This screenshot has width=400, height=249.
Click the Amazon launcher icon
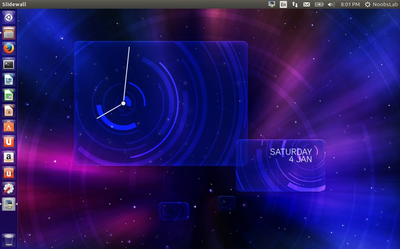coord(9,157)
